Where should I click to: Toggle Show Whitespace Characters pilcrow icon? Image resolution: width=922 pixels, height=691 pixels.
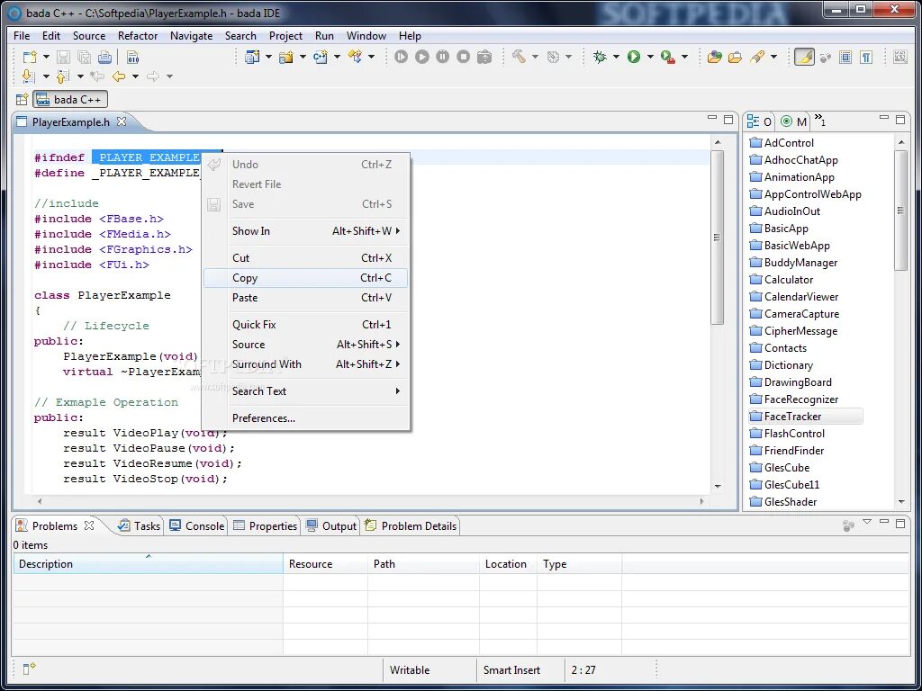pyautogui.click(x=865, y=57)
